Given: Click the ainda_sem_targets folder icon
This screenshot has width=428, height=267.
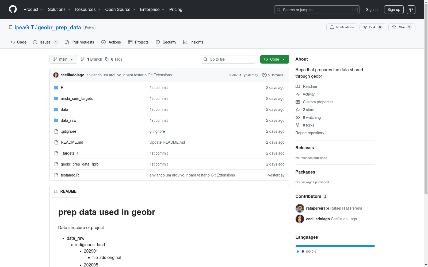Looking at the screenshot, I should (56, 99).
